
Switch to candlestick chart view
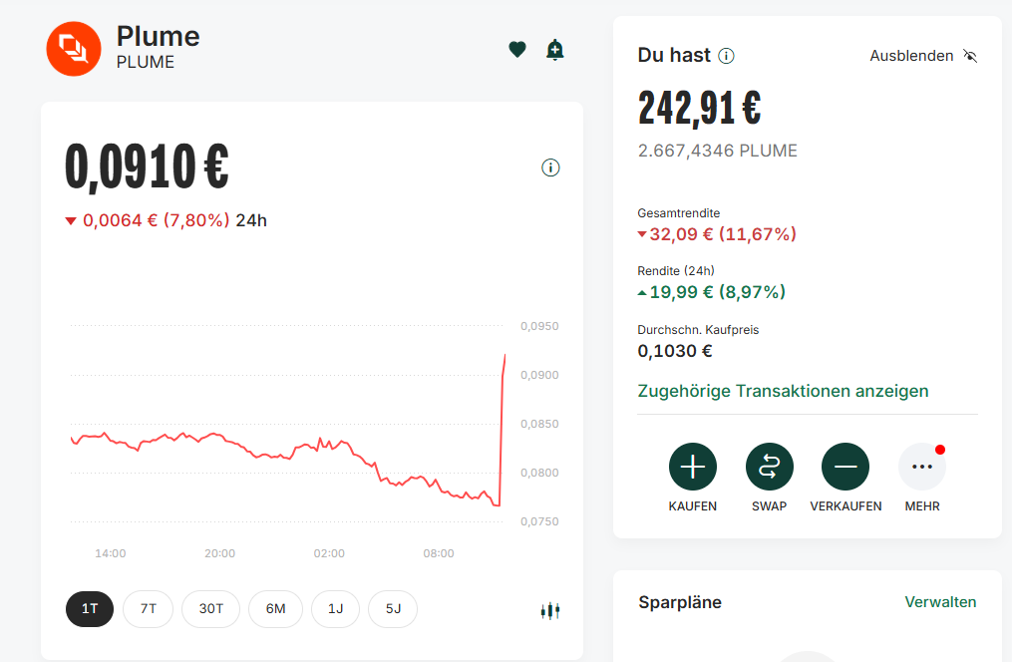pos(550,610)
